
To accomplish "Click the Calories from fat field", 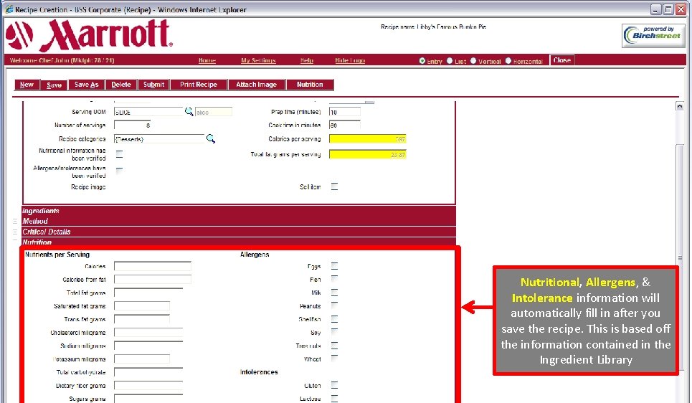I will tap(153, 280).
